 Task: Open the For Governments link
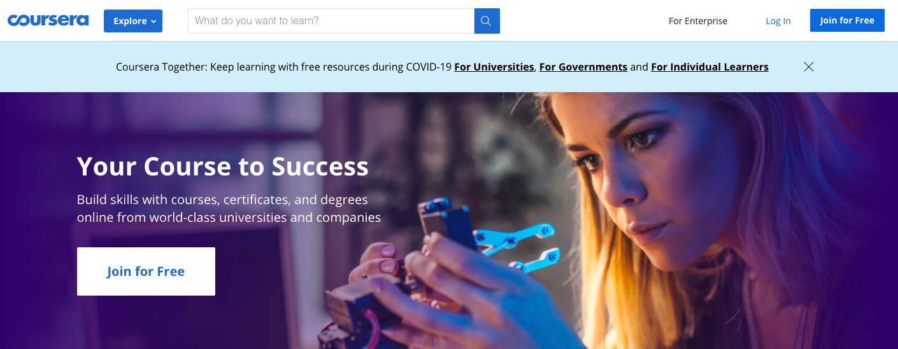[583, 67]
